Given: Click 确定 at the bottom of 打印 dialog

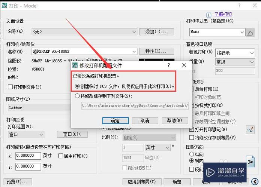Looking at the screenshot, I should (x=177, y=182).
